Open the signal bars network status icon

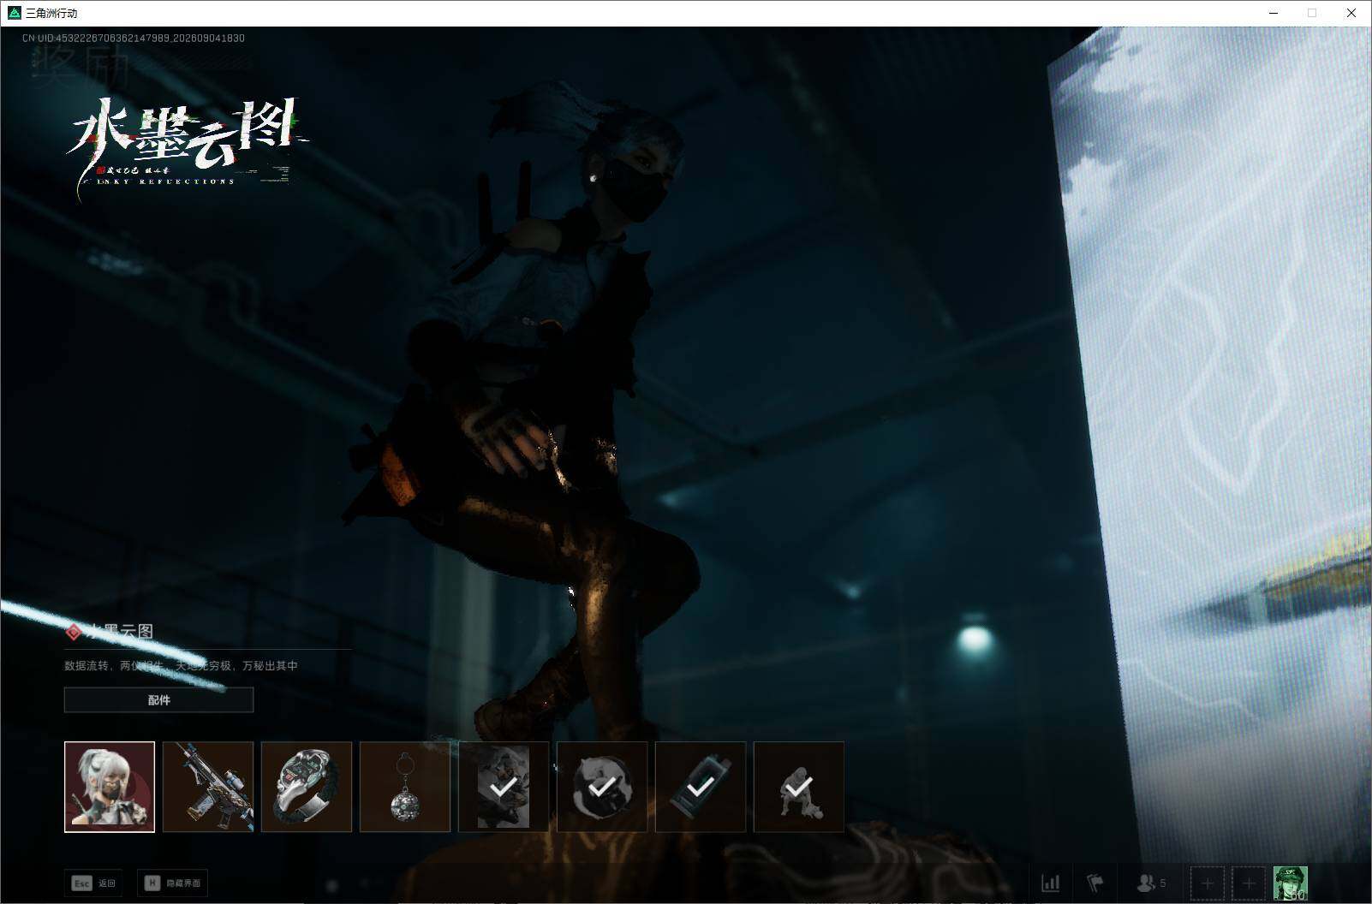1050,883
